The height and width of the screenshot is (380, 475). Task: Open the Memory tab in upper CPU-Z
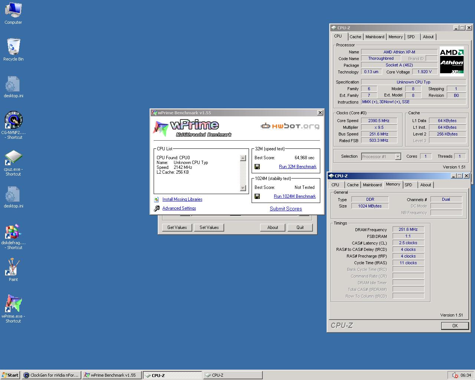(396, 37)
